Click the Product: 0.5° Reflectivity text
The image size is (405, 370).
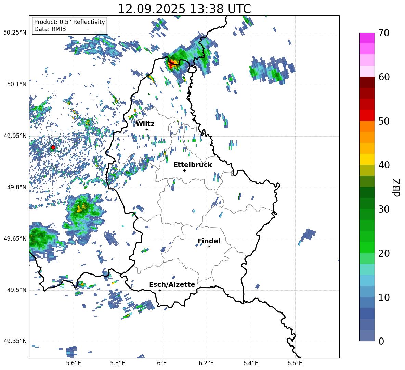pyautogui.click(x=69, y=22)
